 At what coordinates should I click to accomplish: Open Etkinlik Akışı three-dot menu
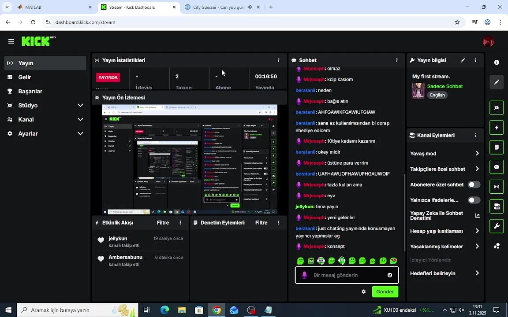180,222
